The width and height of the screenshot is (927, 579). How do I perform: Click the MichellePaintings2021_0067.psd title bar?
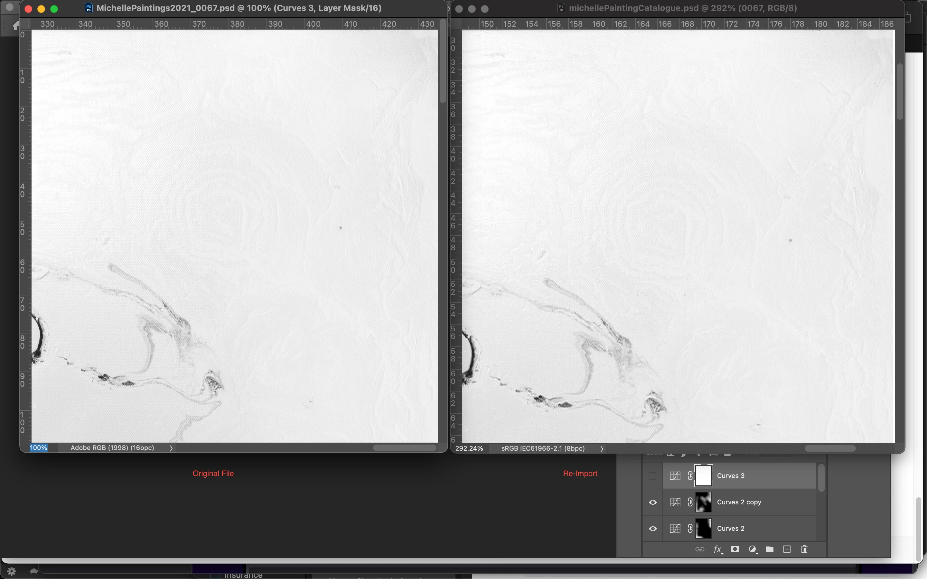[x=239, y=8]
